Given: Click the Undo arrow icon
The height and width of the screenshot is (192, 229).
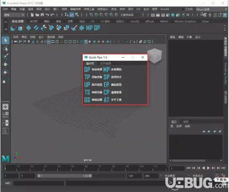Looking at the screenshot, I should coord(47,15).
